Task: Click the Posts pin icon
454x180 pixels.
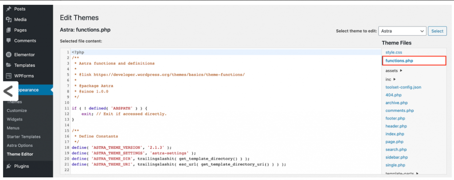Action: [x=8, y=9]
